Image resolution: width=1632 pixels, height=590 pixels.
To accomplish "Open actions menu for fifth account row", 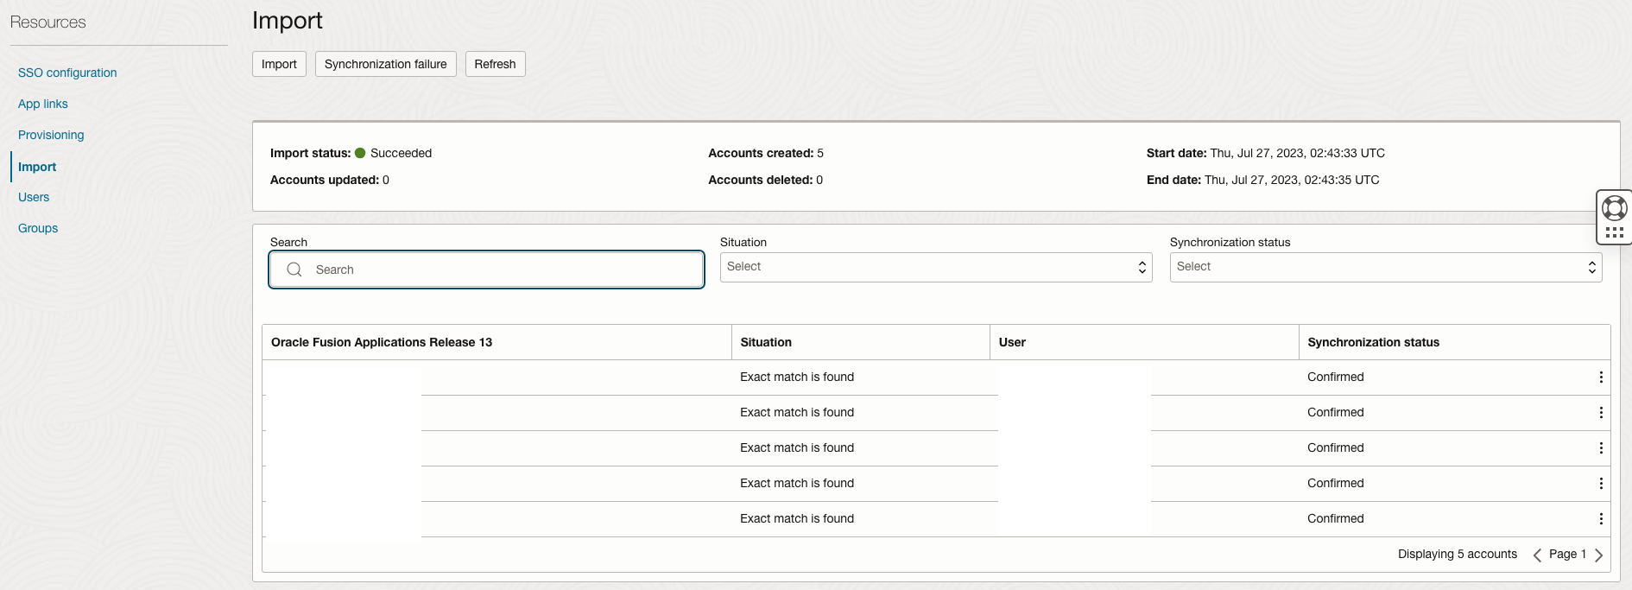I will point(1600,519).
